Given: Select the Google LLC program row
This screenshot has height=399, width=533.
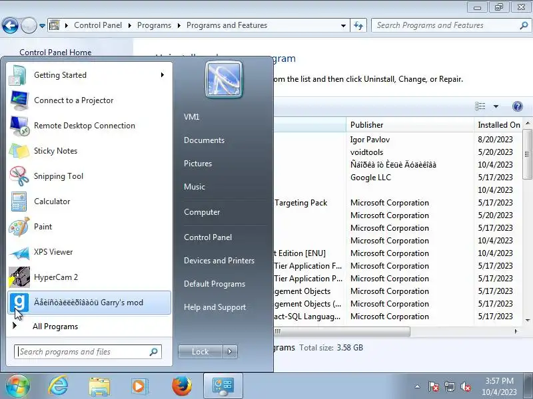Looking at the screenshot, I should 396,178.
